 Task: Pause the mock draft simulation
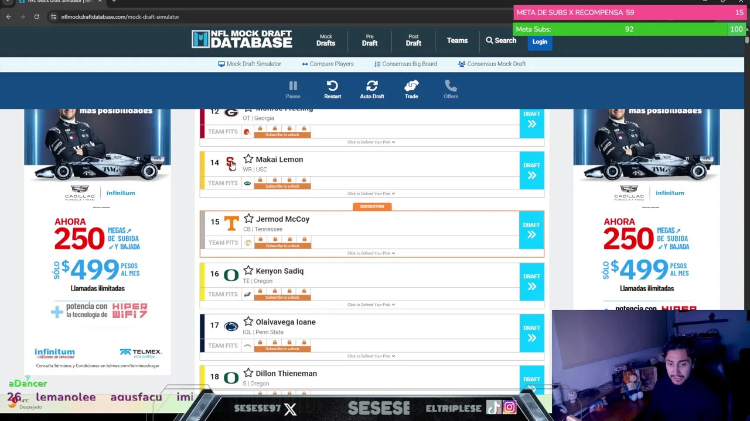293,89
